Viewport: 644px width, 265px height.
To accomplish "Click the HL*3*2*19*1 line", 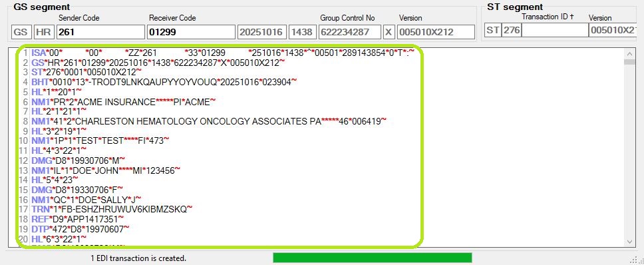I will click(59, 131).
